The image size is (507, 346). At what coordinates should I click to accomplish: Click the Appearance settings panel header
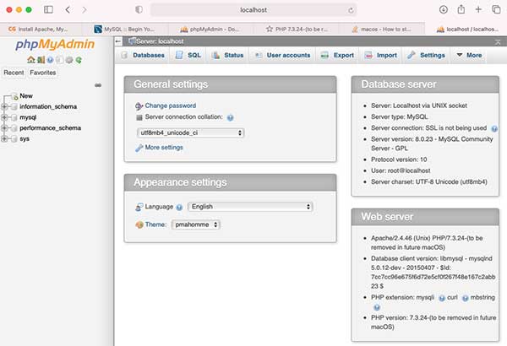coord(230,182)
